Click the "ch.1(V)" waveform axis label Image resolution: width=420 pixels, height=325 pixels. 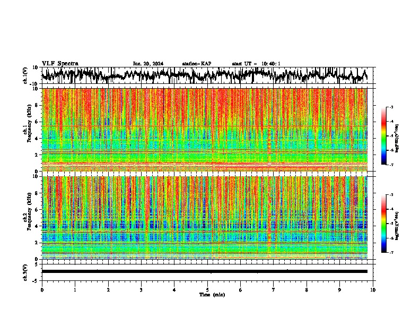(25, 75)
